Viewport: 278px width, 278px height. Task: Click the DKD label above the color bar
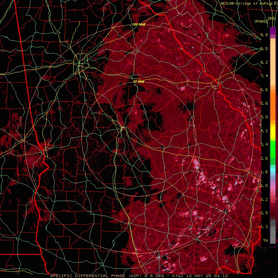272,19
